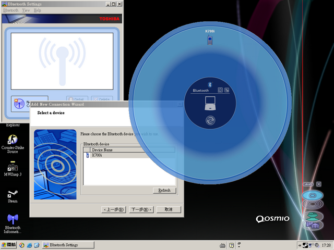Viewport: 334px width, 250px height.
Task: Click the third quick launch icon
Action: (x=37, y=245)
